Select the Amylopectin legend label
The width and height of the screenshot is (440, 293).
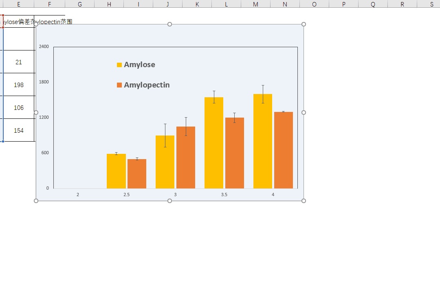[147, 85]
